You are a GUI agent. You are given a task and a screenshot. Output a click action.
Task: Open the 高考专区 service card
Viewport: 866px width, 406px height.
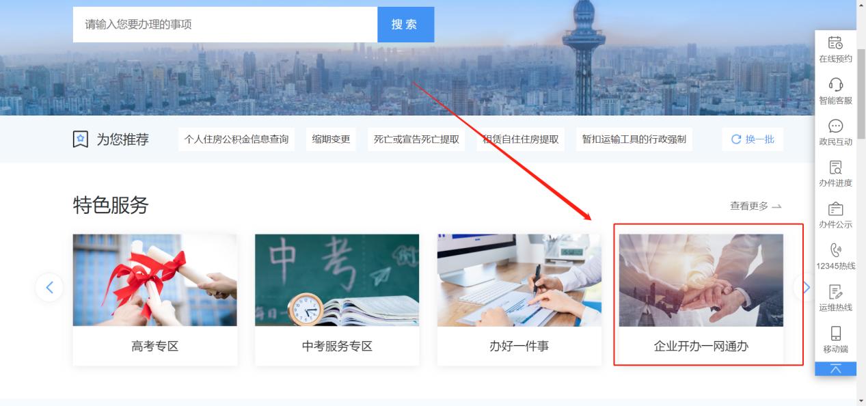coord(155,299)
